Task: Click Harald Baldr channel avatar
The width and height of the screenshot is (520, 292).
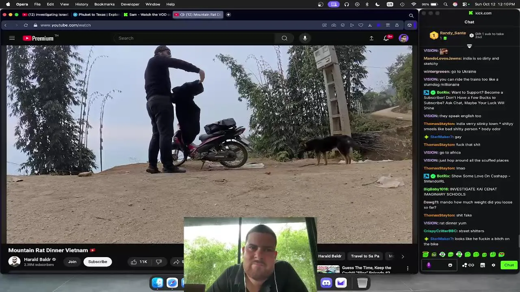Action: coord(15,262)
